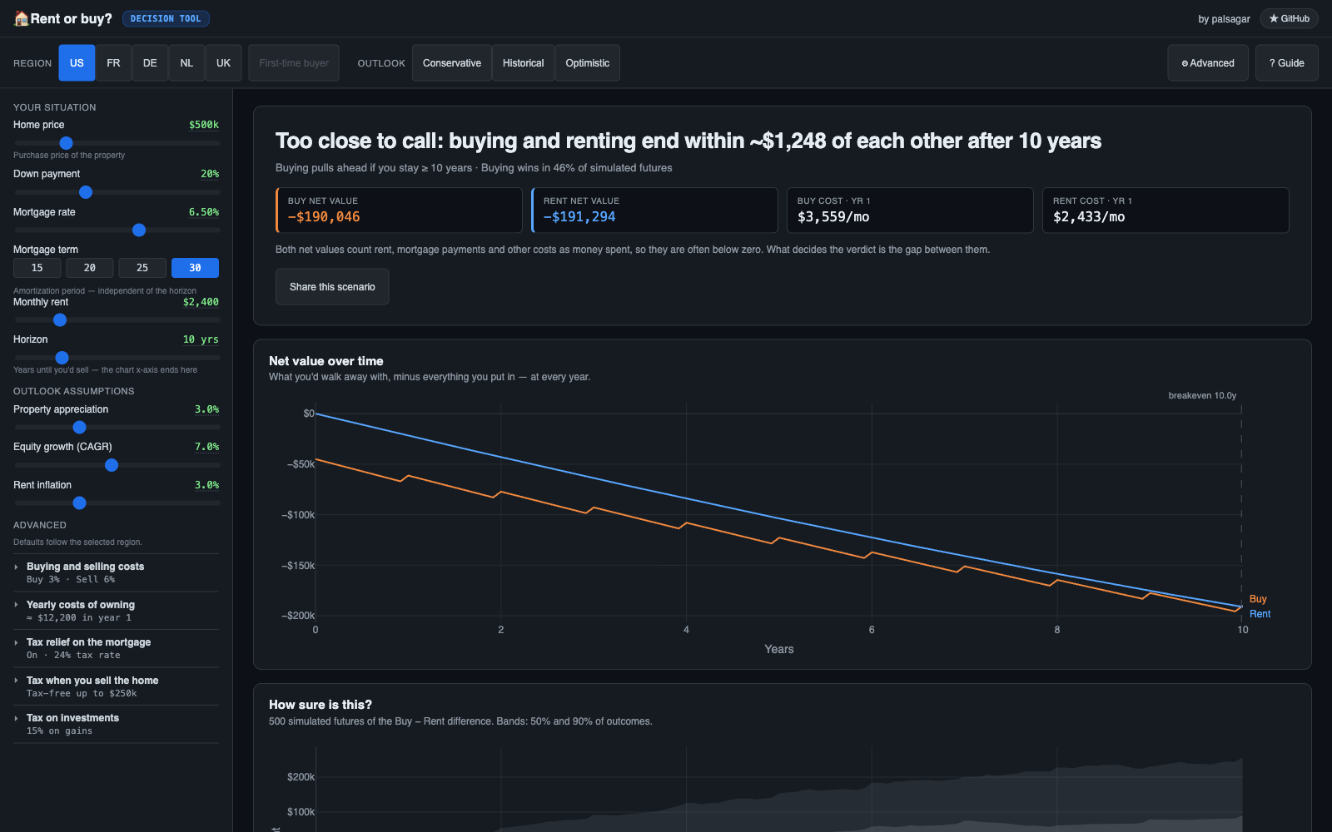Click the Down payment slider handle
The image size is (1332, 832).
pyautogui.click(x=86, y=192)
